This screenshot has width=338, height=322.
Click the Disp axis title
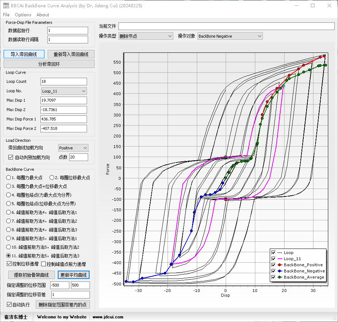pos(225,295)
